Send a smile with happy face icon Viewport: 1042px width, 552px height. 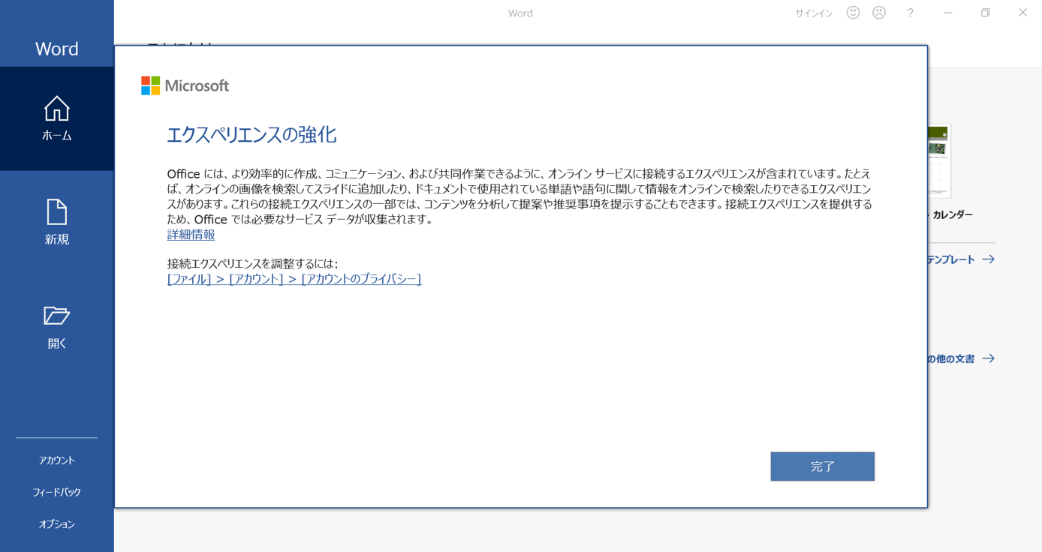[853, 13]
